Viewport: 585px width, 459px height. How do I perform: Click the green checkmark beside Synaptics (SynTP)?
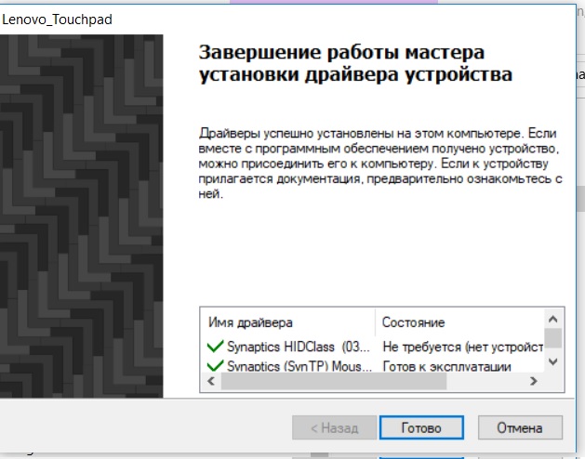point(215,367)
